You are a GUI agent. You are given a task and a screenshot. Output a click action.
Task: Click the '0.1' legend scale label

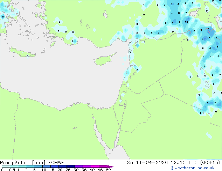point(4,170)
